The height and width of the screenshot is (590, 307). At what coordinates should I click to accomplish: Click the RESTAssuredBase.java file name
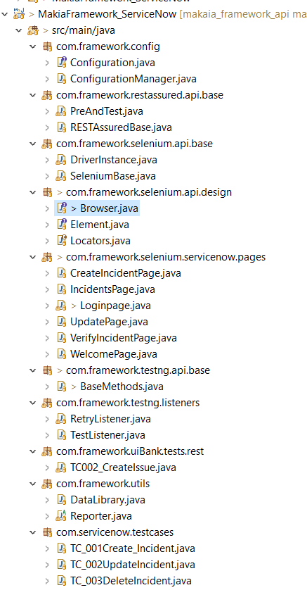tap(121, 127)
